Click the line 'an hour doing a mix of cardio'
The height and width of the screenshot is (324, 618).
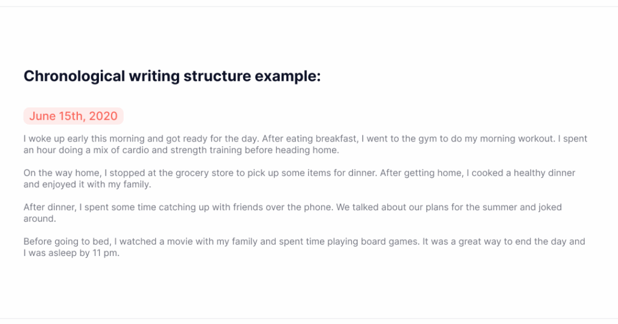point(181,150)
